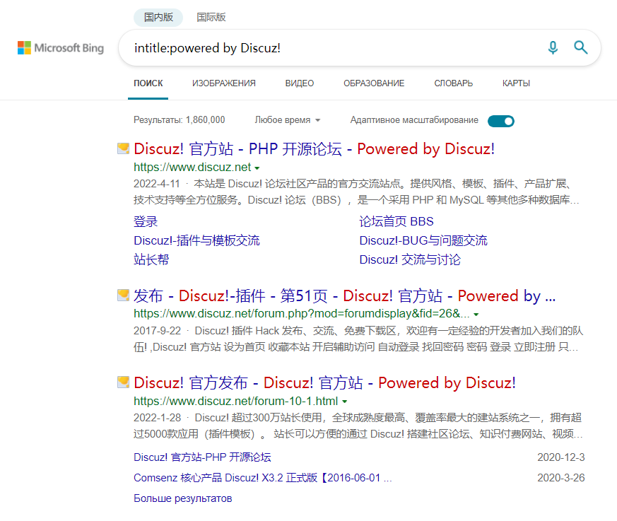Click favicon beside first Discuz! 官方站 result

123,148
